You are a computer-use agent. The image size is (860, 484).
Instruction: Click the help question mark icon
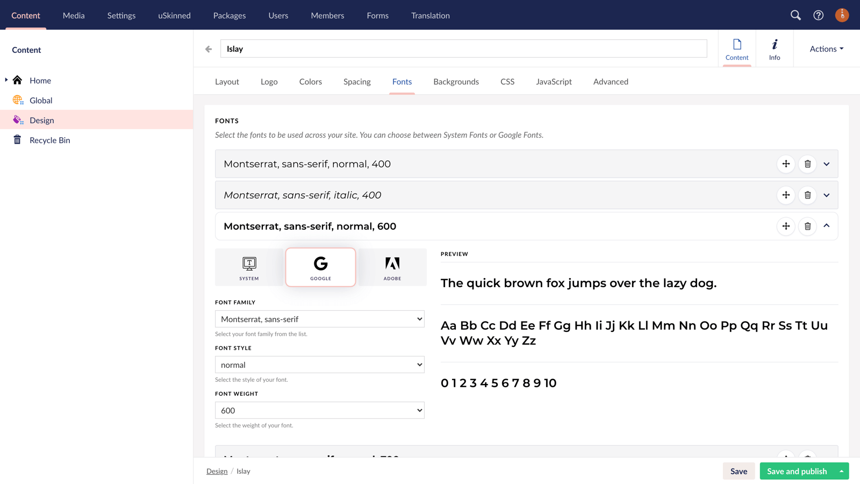tap(818, 15)
